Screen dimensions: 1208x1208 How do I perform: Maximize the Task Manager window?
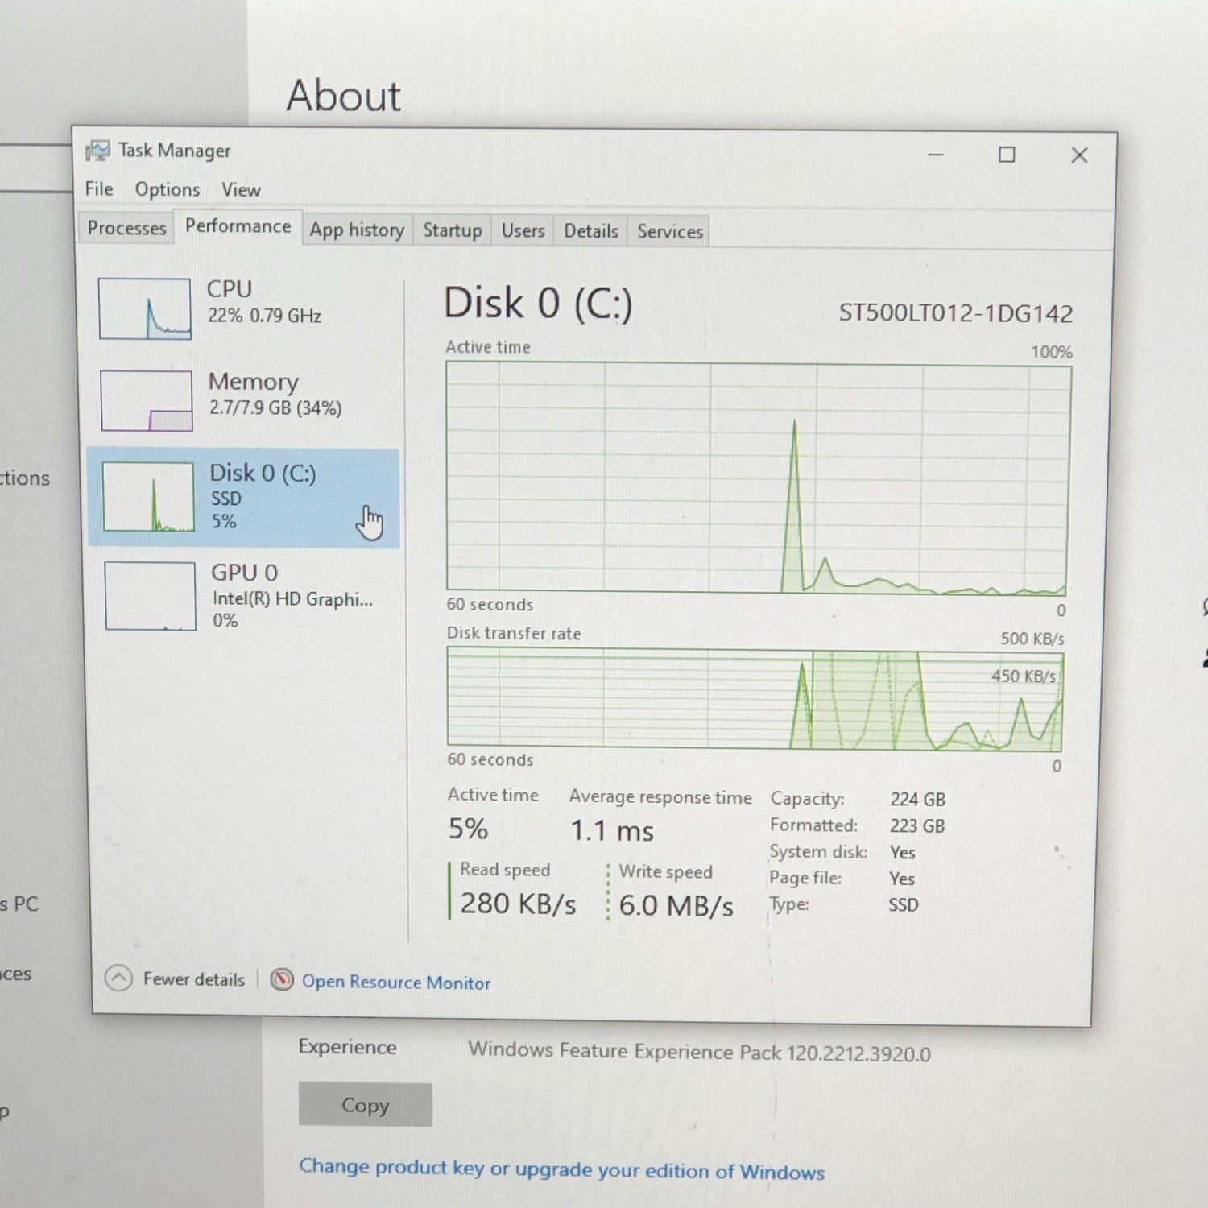pyautogui.click(x=1007, y=155)
